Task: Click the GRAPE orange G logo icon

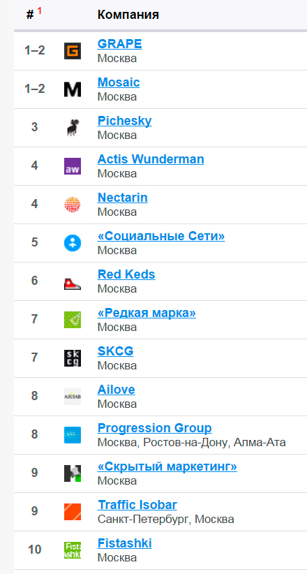Action: 73,51
